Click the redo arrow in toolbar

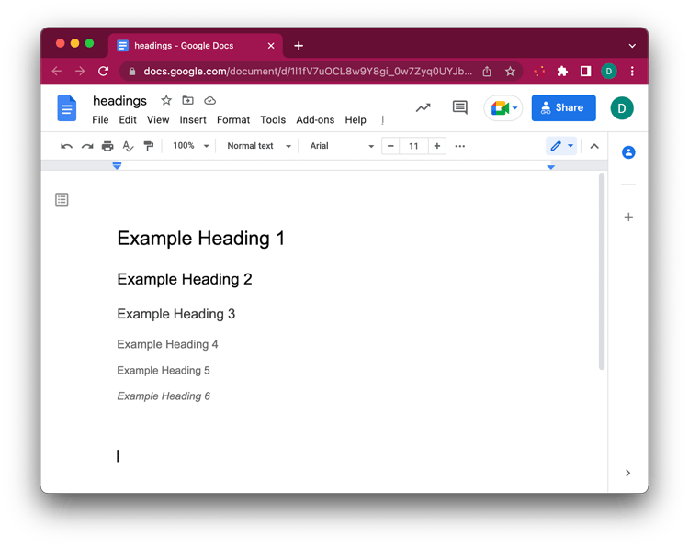(x=87, y=146)
